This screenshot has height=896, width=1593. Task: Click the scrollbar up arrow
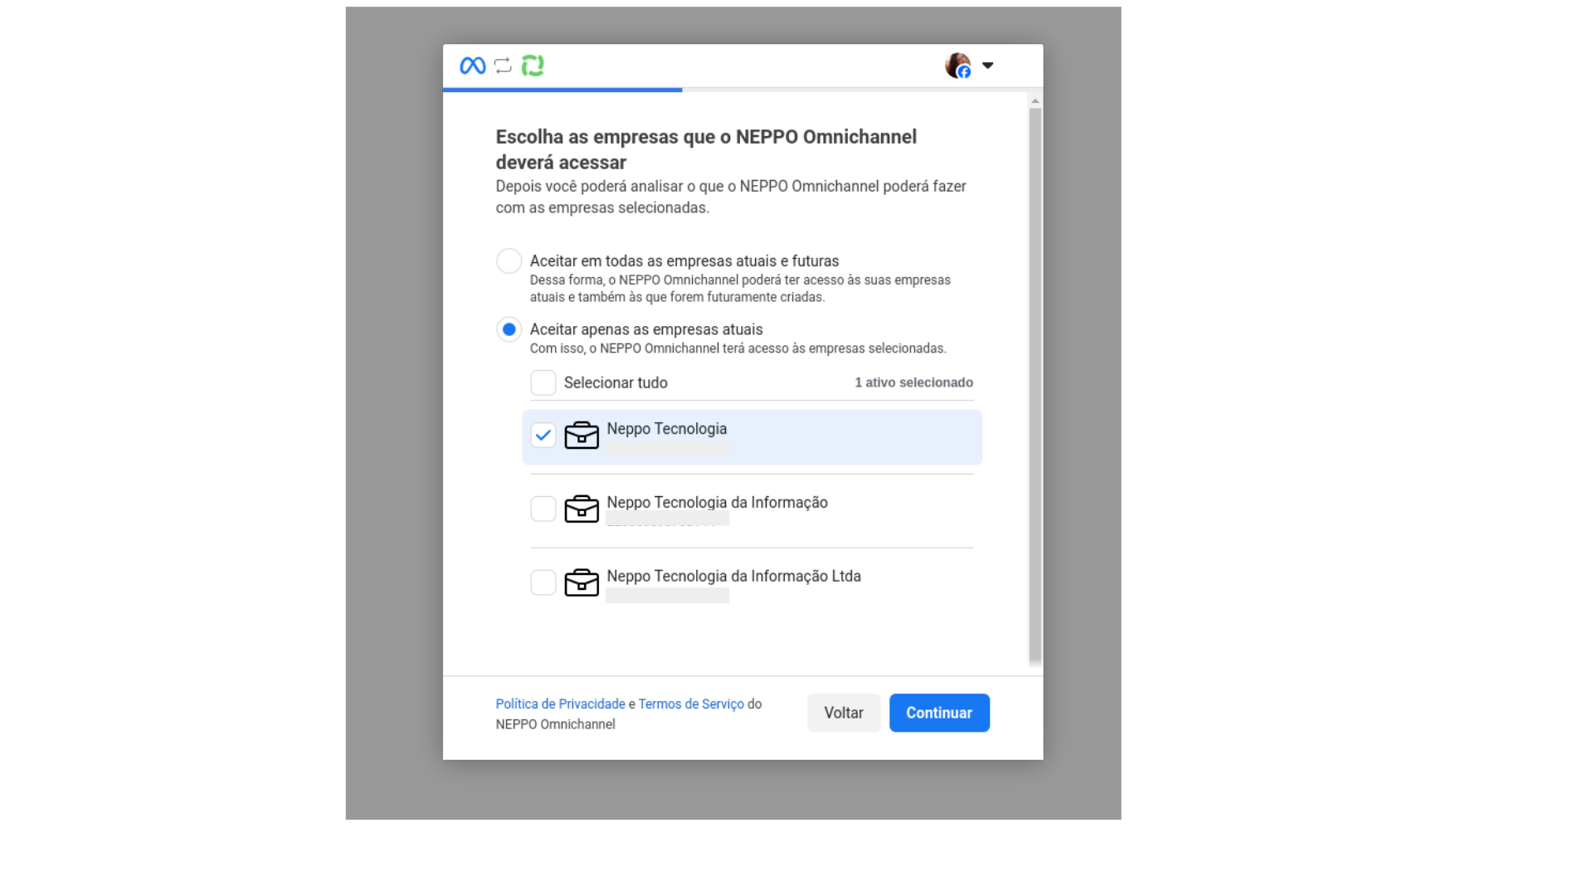click(x=1035, y=100)
